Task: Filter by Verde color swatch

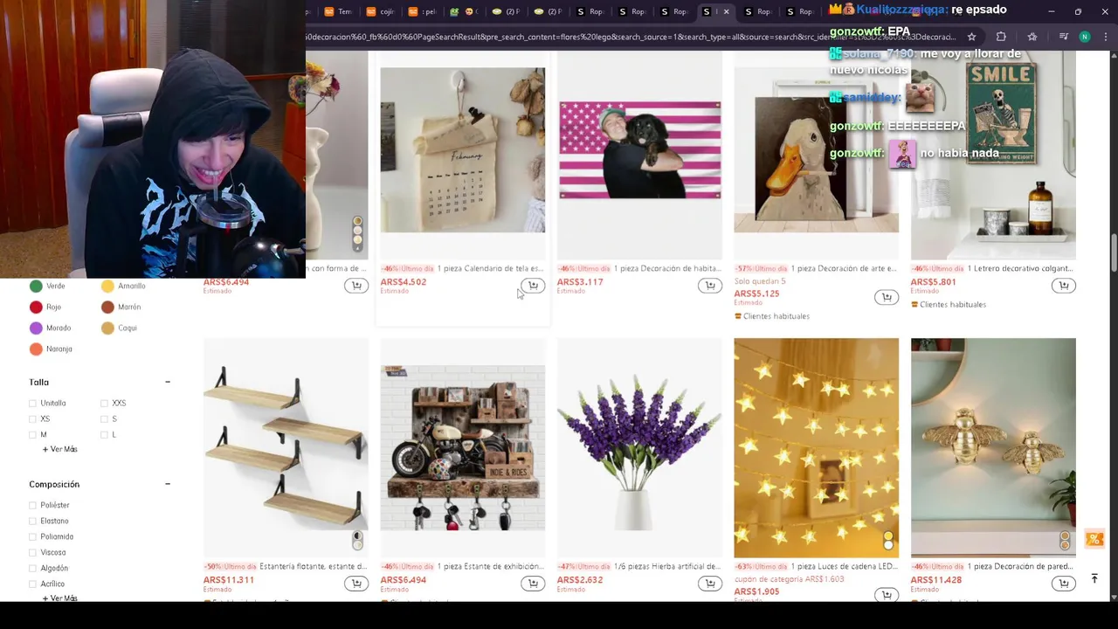Action: coord(36,286)
